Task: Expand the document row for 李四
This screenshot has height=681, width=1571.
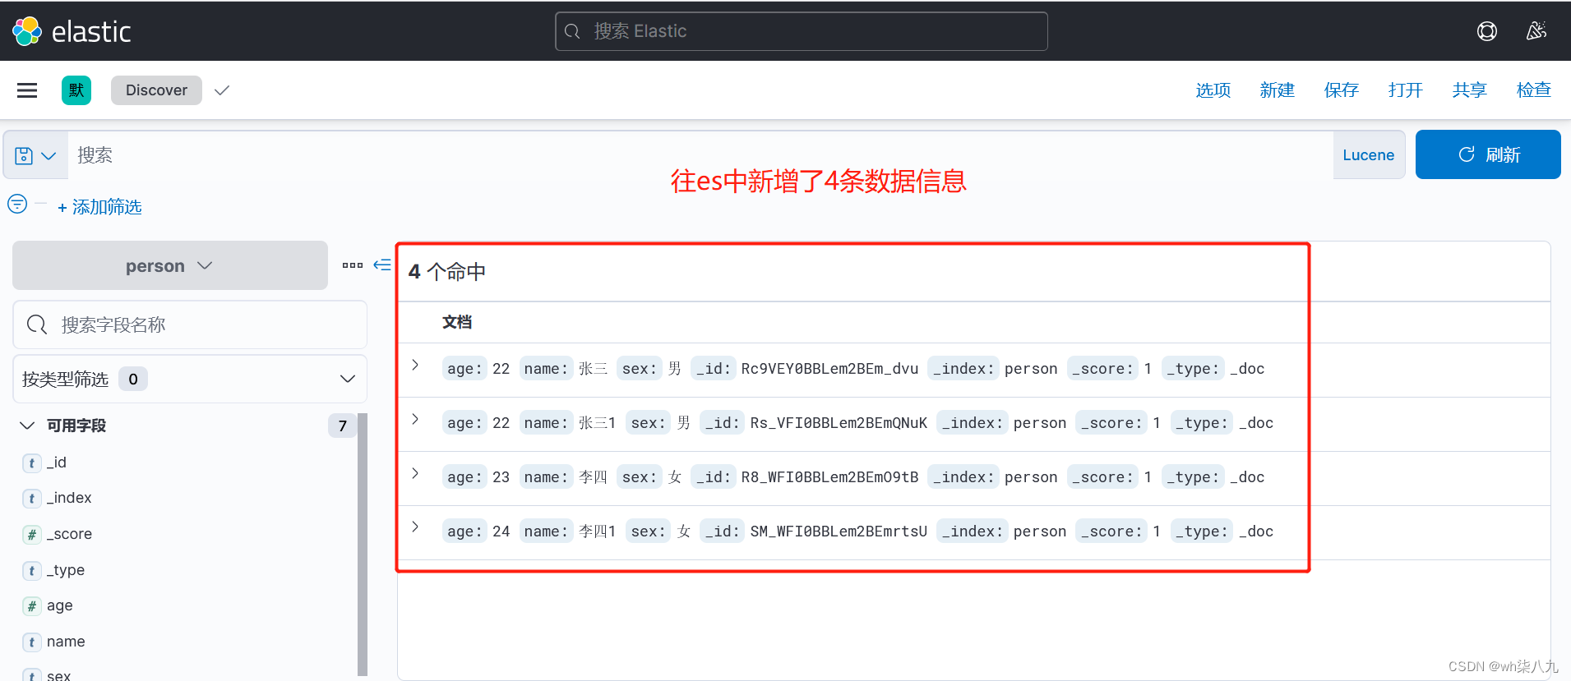Action: click(x=415, y=473)
